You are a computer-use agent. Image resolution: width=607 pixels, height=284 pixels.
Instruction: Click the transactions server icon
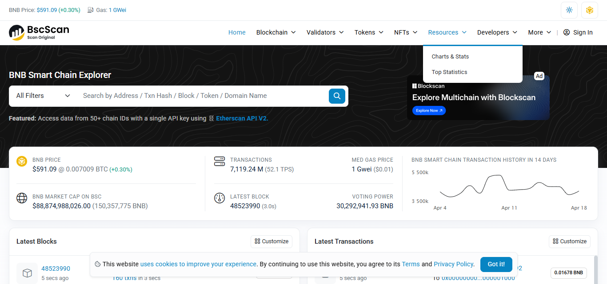coord(220,161)
